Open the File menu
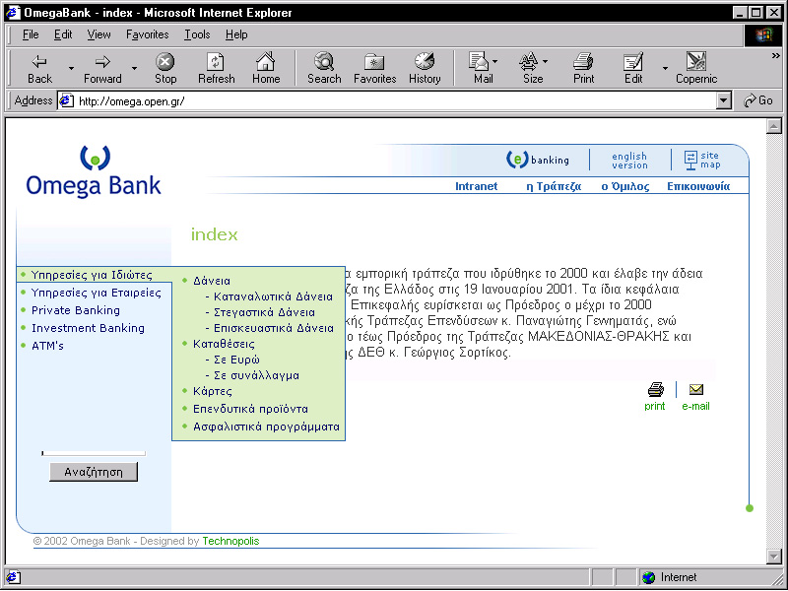This screenshot has width=788, height=591. pos(31,34)
